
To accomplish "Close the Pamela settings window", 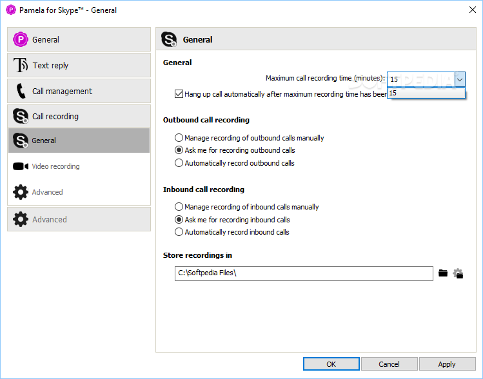I will pyautogui.click(x=472, y=10).
